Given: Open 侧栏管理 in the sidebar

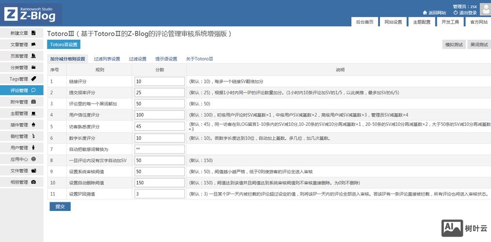Looking at the screenshot, I should coord(22,136).
